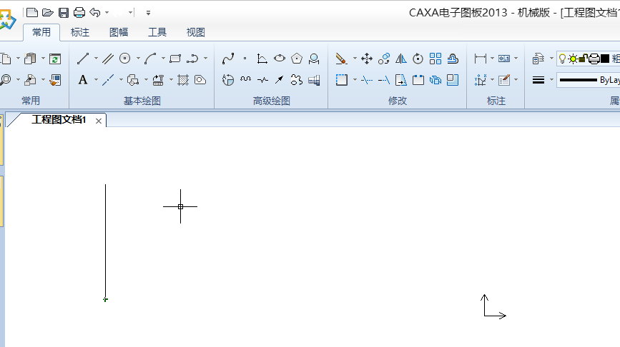The width and height of the screenshot is (620, 347).
Task: Expand the line width dropdown arrow
Action: (x=551, y=80)
